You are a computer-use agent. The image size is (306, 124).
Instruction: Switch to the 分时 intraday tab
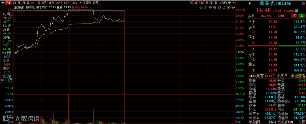pos(8,3)
